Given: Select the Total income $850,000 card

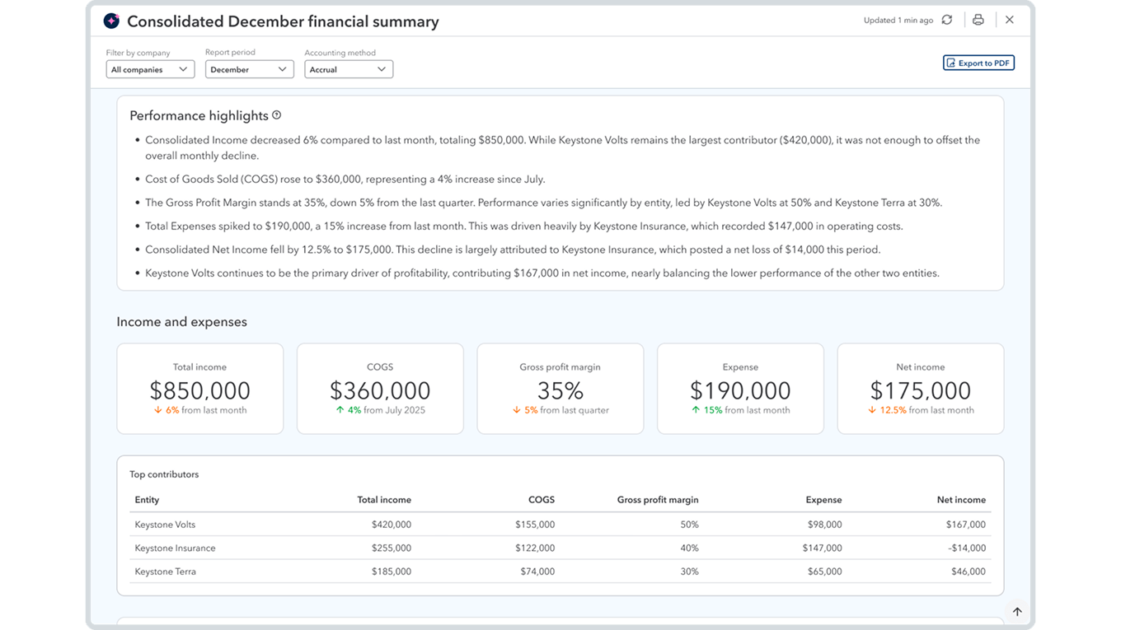Looking at the screenshot, I should (x=200, y=389).
